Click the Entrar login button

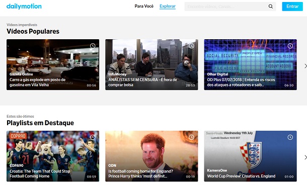tap(292, 7)
